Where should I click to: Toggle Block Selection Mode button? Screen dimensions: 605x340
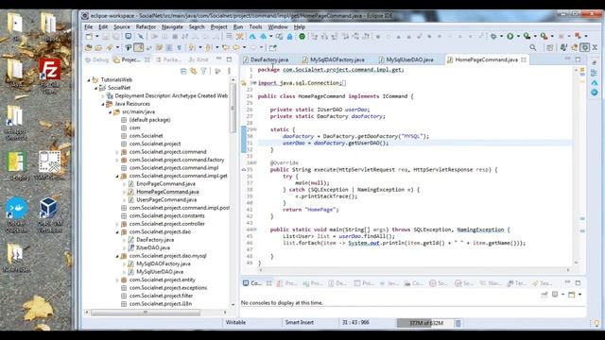click(x=169, y=48)
